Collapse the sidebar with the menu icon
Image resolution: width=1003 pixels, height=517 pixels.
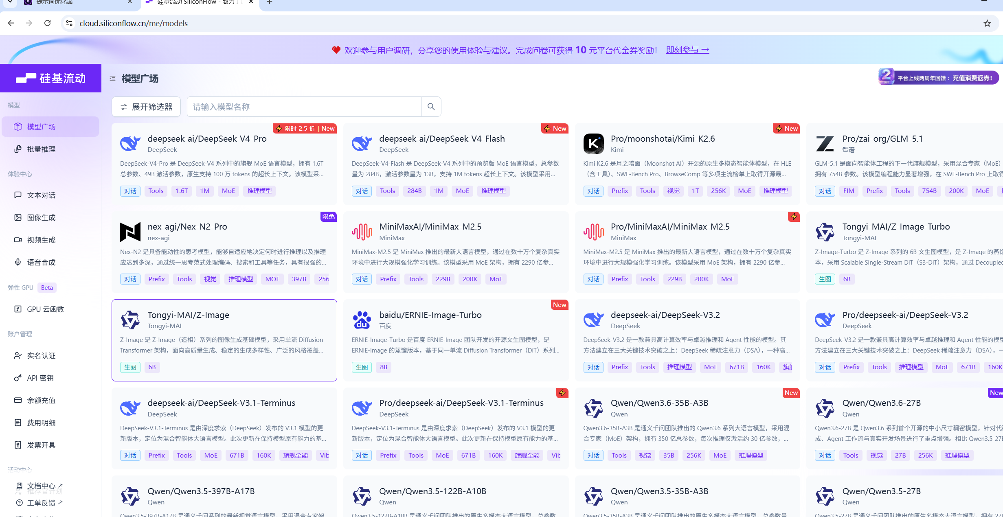pyautogui.click(x=113, y=78)
